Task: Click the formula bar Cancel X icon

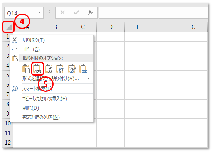Action: 62,12
